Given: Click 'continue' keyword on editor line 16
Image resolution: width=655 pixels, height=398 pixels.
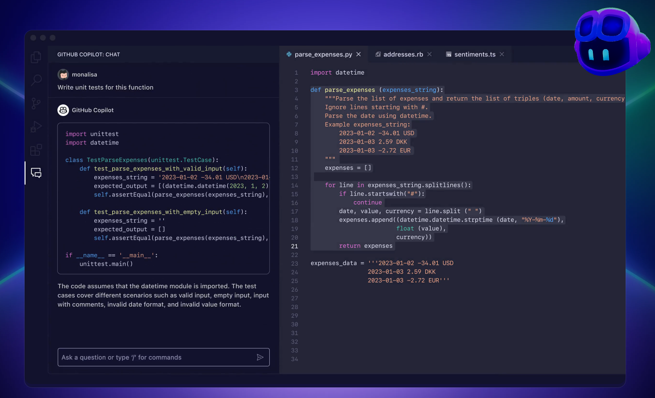Looking at the screenshot, I should 367,203.
